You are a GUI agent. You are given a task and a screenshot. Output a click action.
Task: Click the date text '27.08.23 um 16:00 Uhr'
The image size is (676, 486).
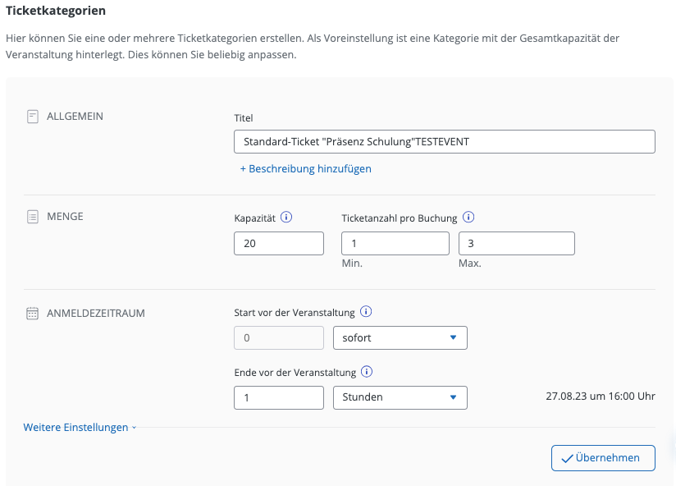pyautogui.click(x=600, y=397)
